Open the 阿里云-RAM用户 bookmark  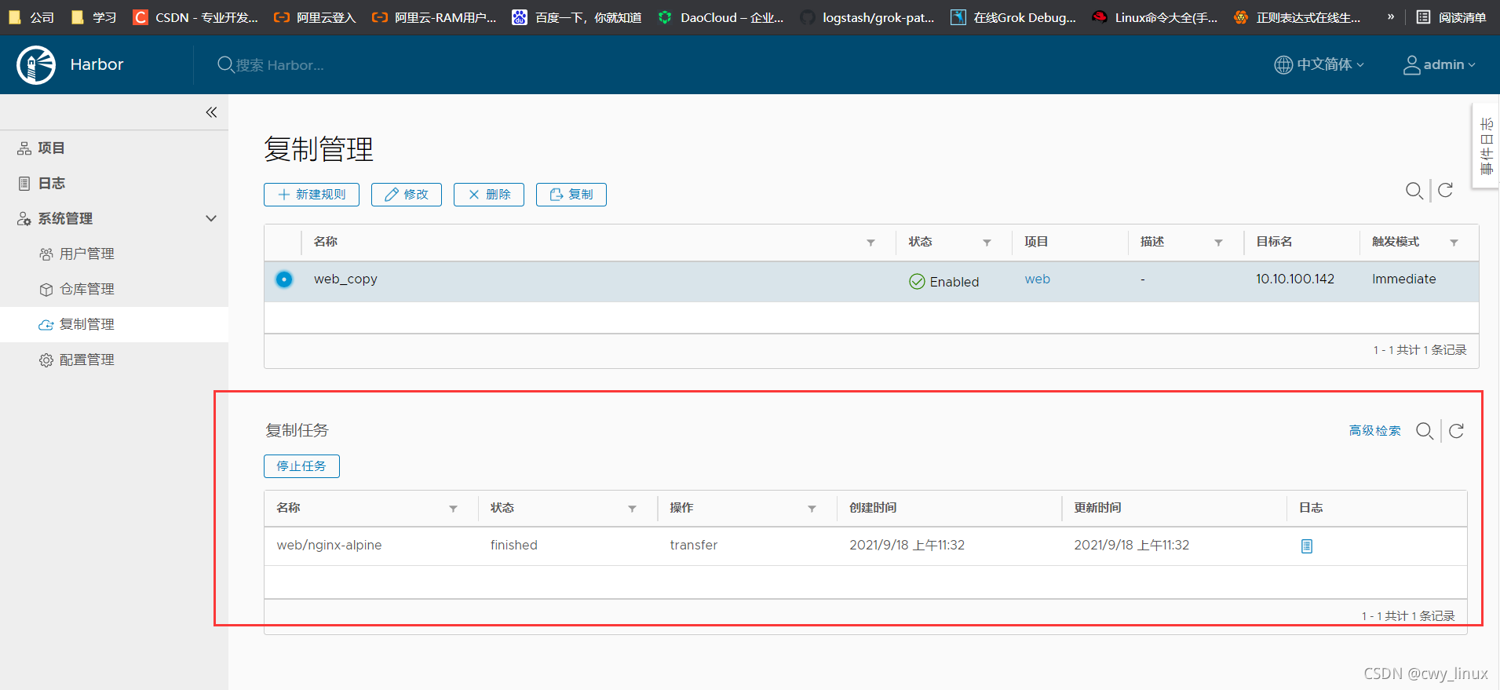pos(434,17)
